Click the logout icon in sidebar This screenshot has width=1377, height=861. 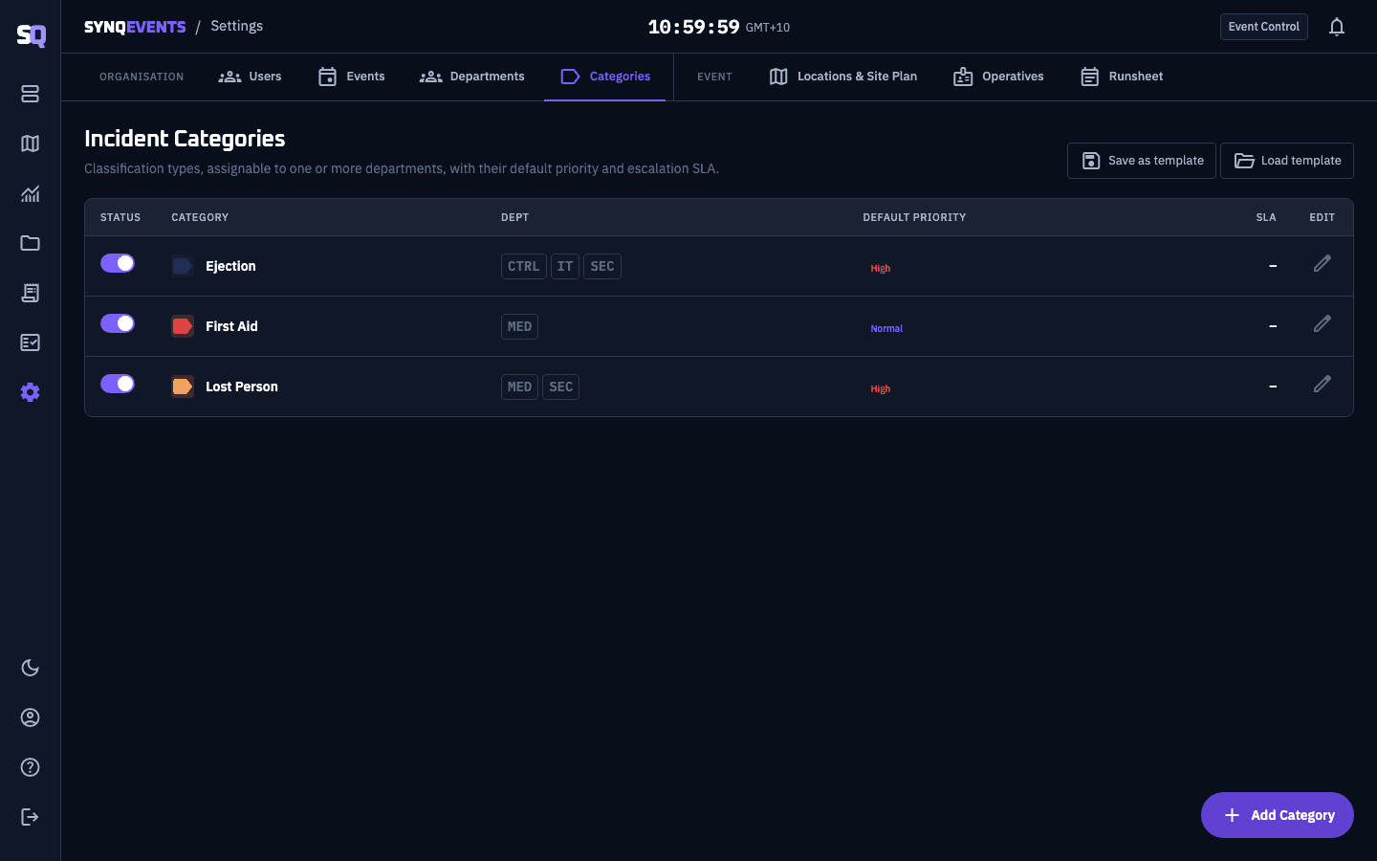[x=30, y=817]
